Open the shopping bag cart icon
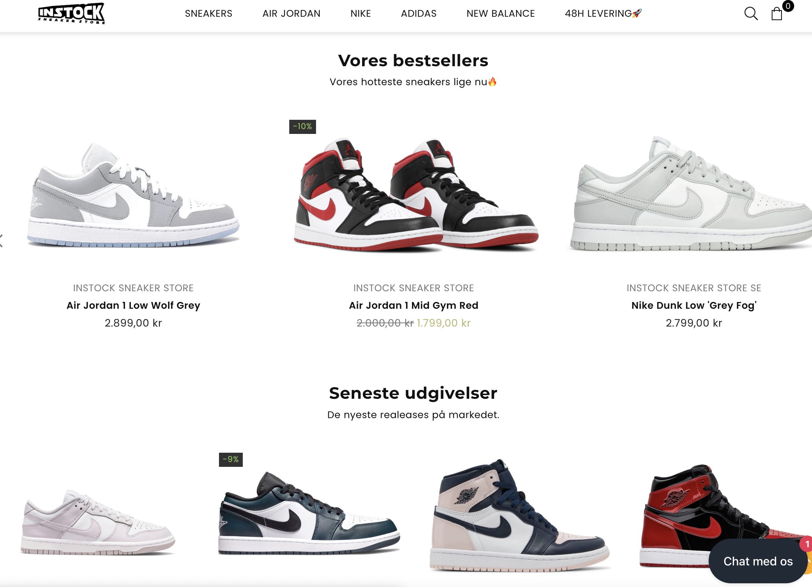Screen dimensions: 812x587 777,14
